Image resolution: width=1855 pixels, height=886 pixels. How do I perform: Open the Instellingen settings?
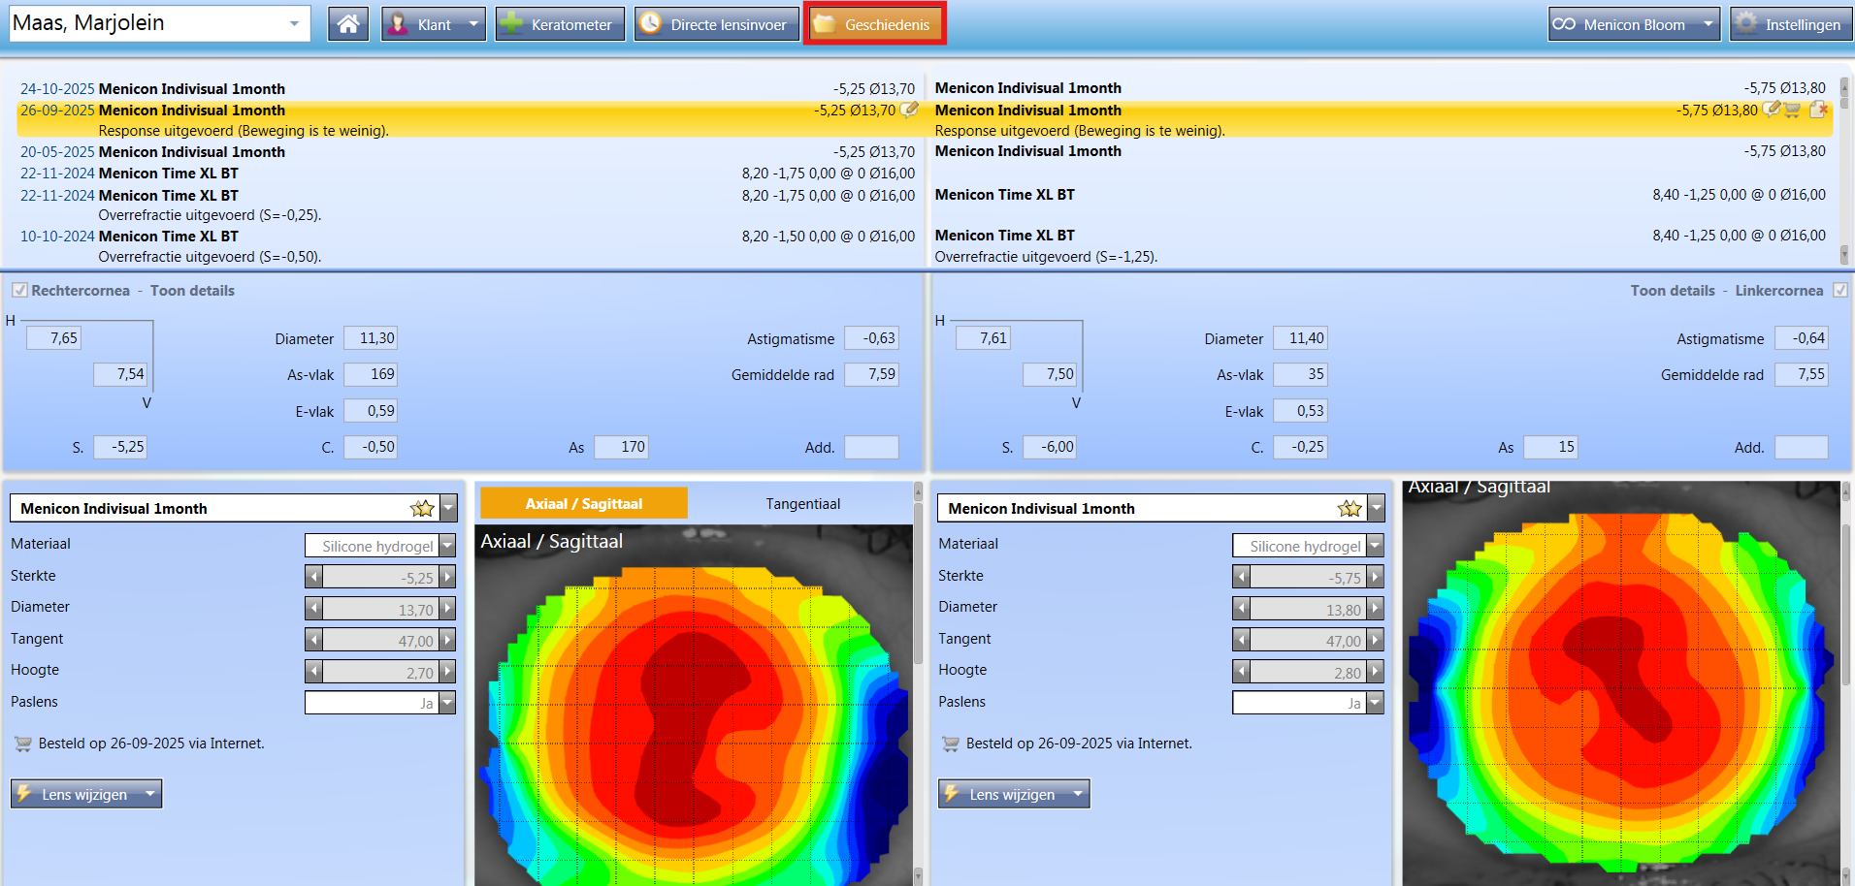(1790, 24)
